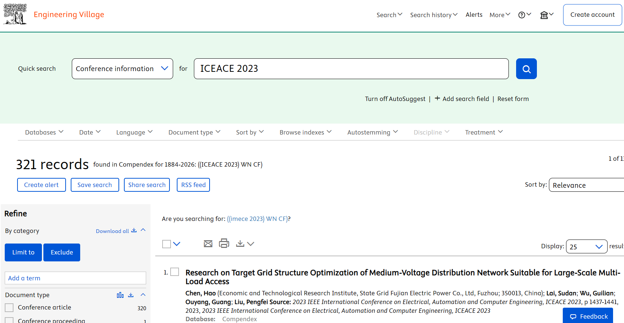This screenshot has height=323, width=624.
Task: Tick the select-all results checkbox
Action: click(x=167, y=244)
